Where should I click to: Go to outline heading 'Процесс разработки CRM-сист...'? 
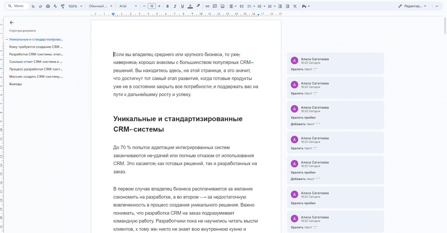pos(36,69)
